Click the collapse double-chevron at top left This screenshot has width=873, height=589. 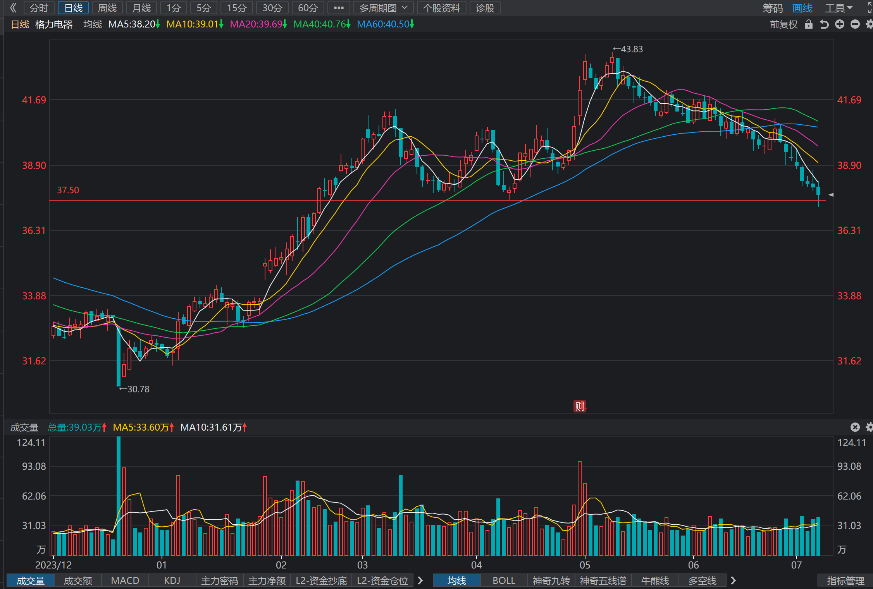click(x=13, y=8)
